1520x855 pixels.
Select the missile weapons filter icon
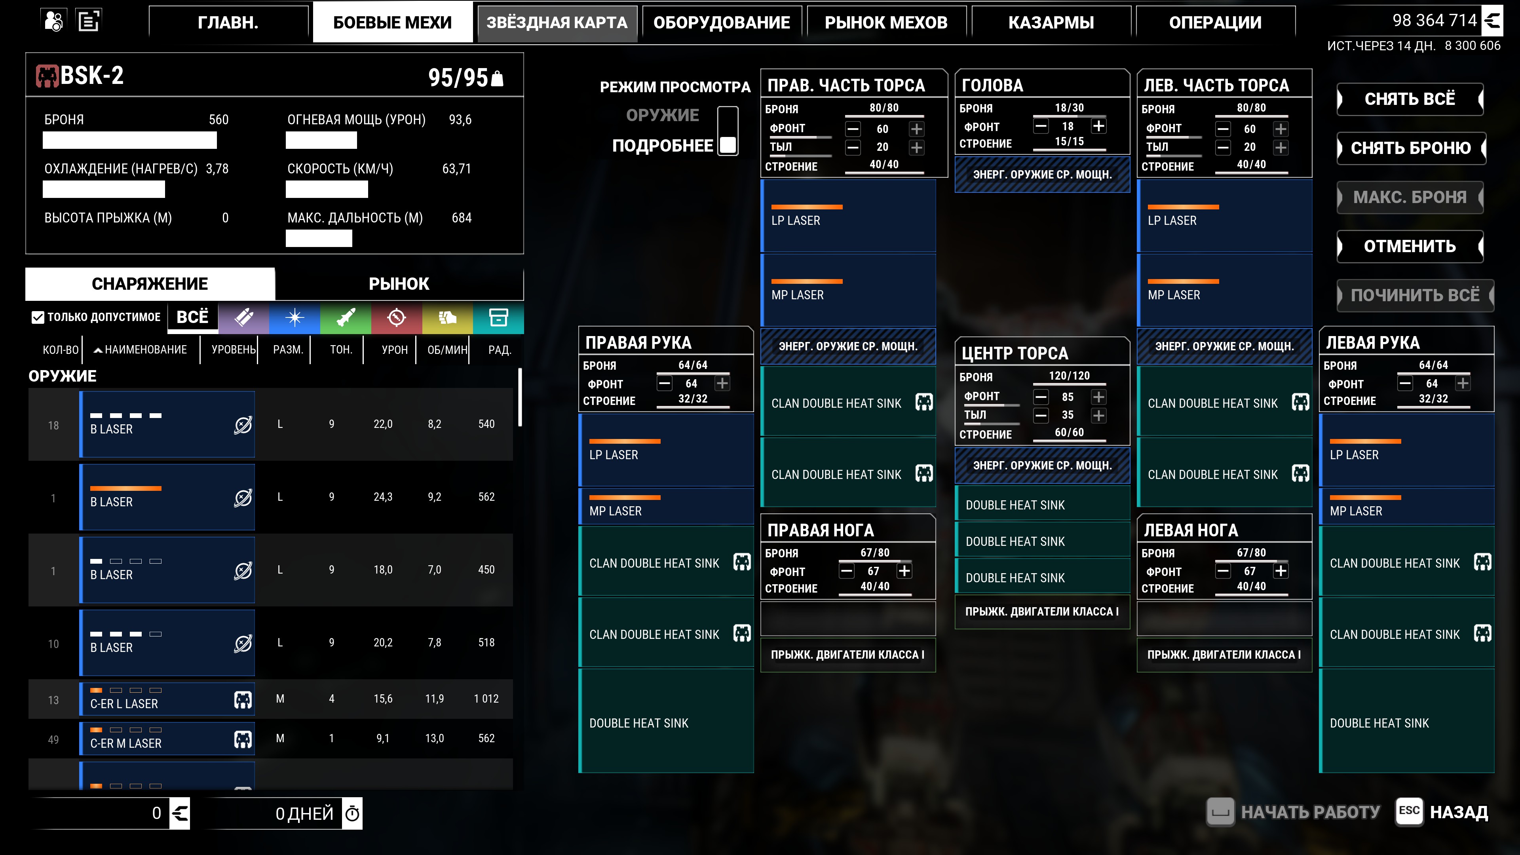pos(346,317)
